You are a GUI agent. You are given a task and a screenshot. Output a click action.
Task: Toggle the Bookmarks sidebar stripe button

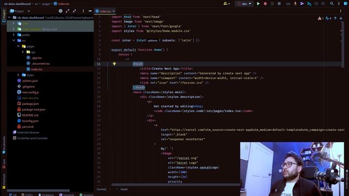(4, 145)
